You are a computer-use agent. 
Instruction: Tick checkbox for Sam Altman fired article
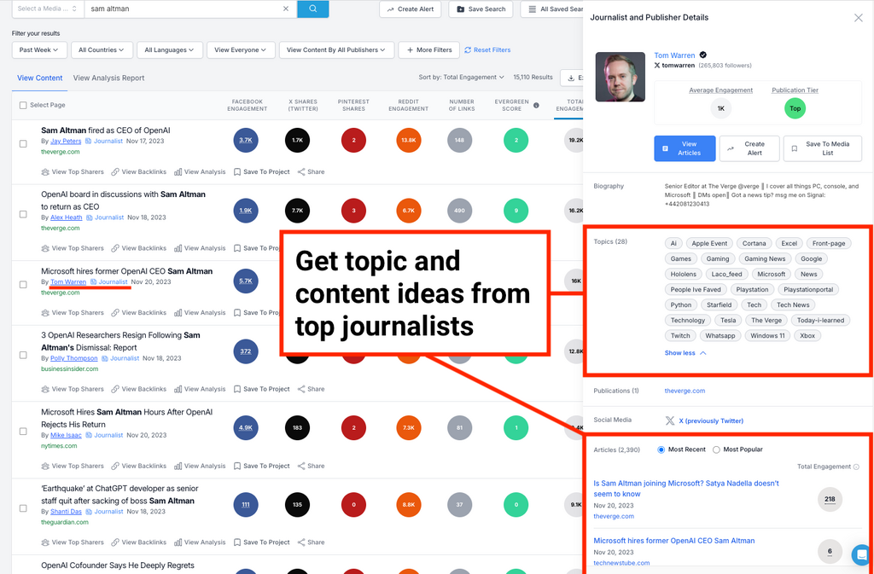tap(23, 144)
